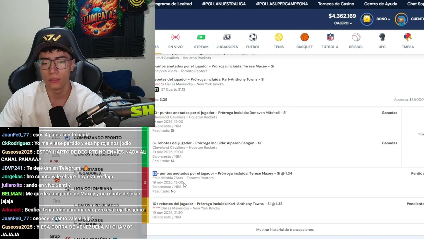Click the 2º Cuarto 21:12 live timer
Viewport: 424px width, 239px height.
click(x=173, y=90)
